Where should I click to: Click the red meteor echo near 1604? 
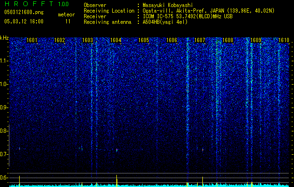click(117, 150)
